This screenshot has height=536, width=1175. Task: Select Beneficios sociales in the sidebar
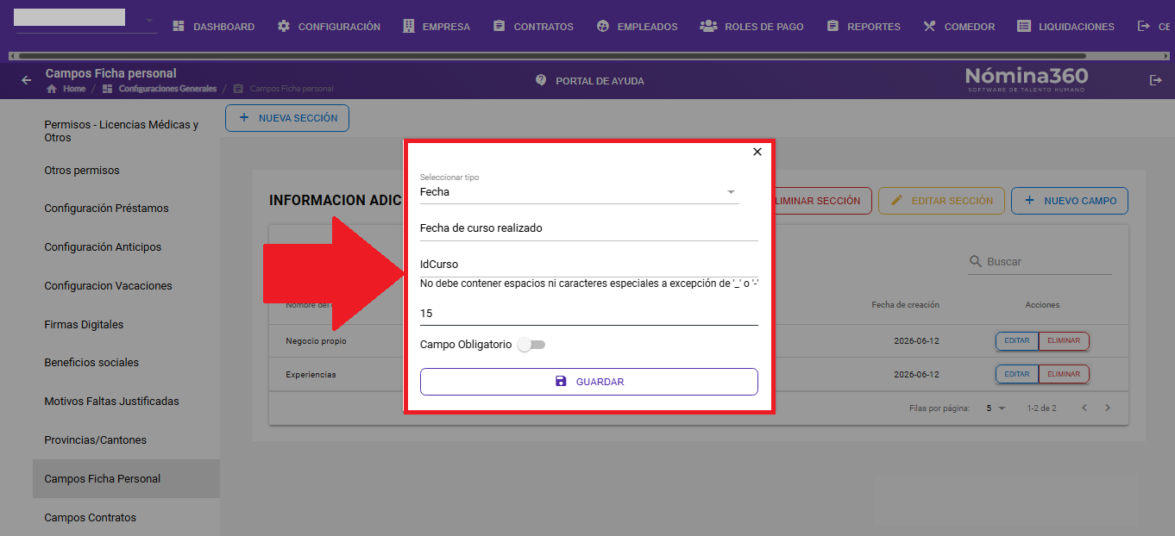coord(126,363)
